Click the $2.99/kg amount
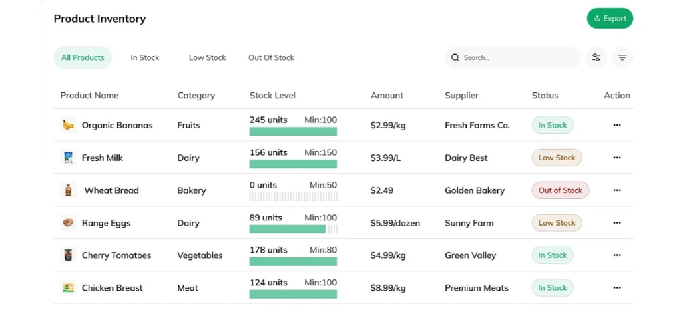This screenshot has height=310, width=683. click(x=388, y=125)
